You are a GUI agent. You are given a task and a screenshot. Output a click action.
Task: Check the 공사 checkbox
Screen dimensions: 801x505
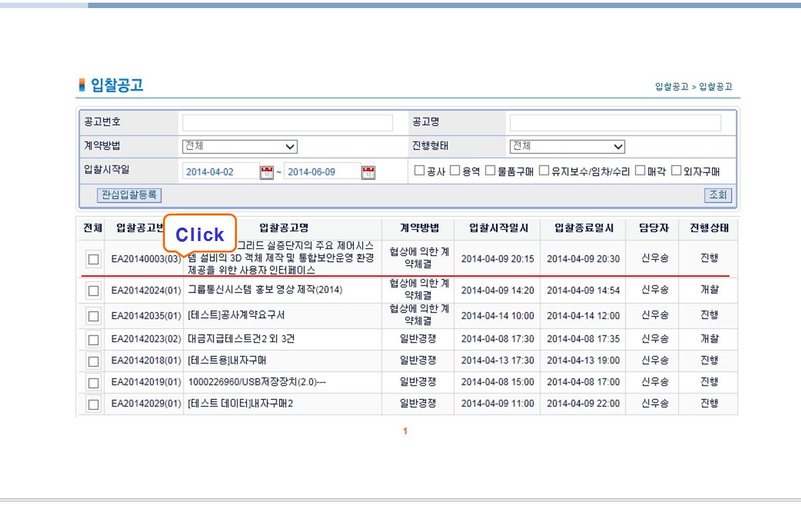(x=419, y=170)
